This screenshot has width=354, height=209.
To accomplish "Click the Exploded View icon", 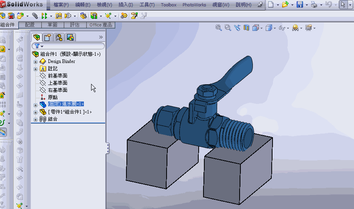I will (134, 16).
